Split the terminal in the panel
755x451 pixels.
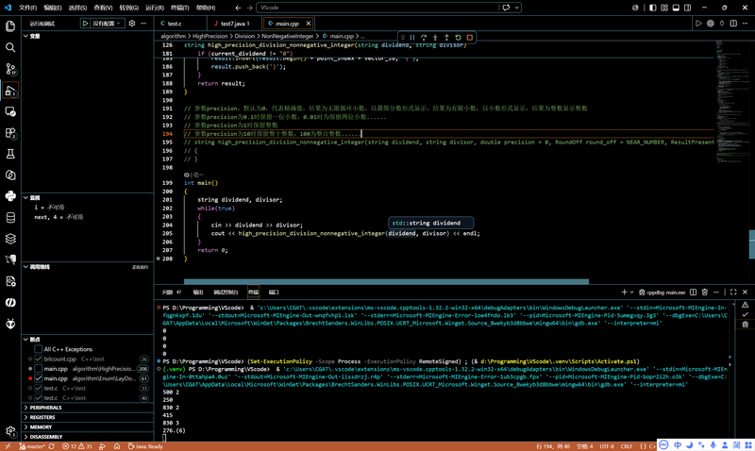(694, 292)
